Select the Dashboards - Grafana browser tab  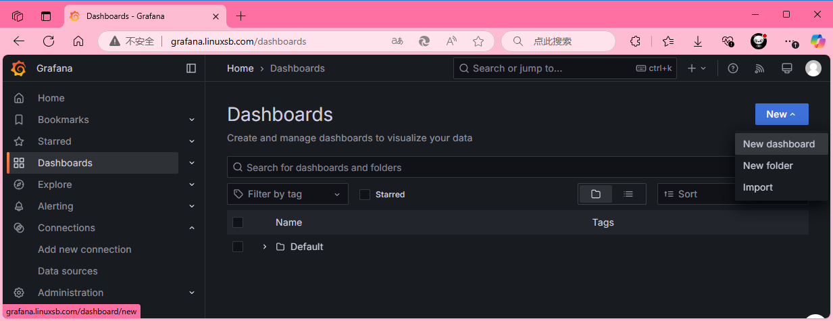pos(145,16)
